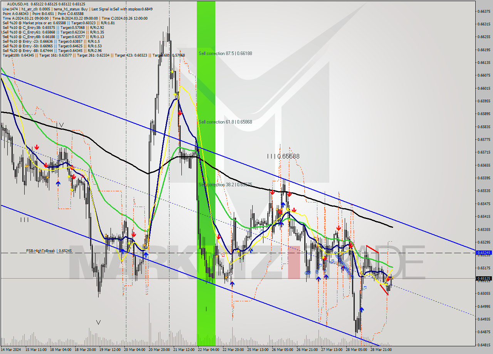This screenshot has width=493, height=354.
Task: Click the '26 Mar 05:00' time label
Action: (x=282, y=349)
